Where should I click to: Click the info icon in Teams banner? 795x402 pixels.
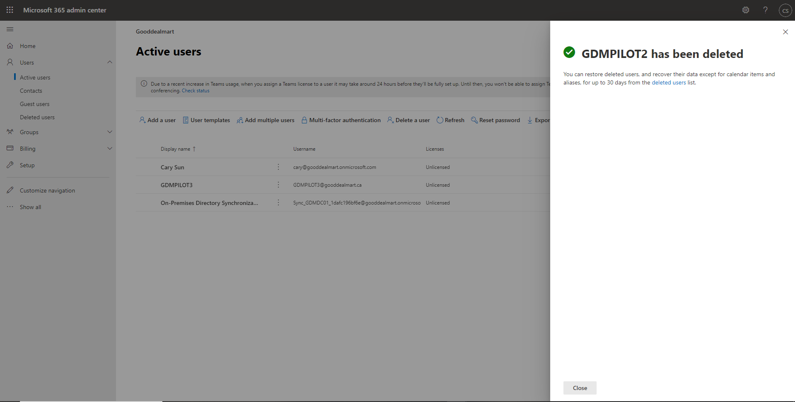pos(144,84)
